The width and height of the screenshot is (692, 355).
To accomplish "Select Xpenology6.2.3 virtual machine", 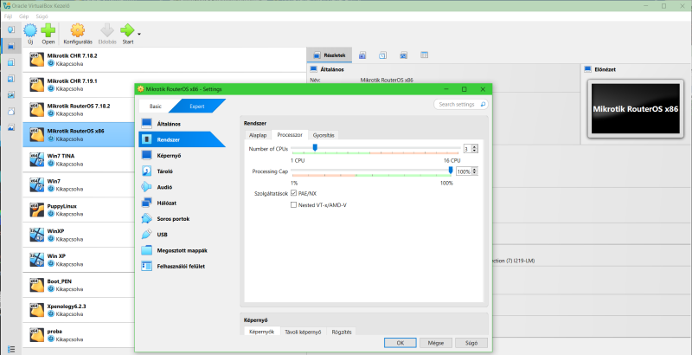I will click(80, 310).
